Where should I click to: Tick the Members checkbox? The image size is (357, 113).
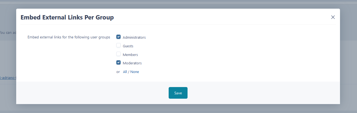118,54
